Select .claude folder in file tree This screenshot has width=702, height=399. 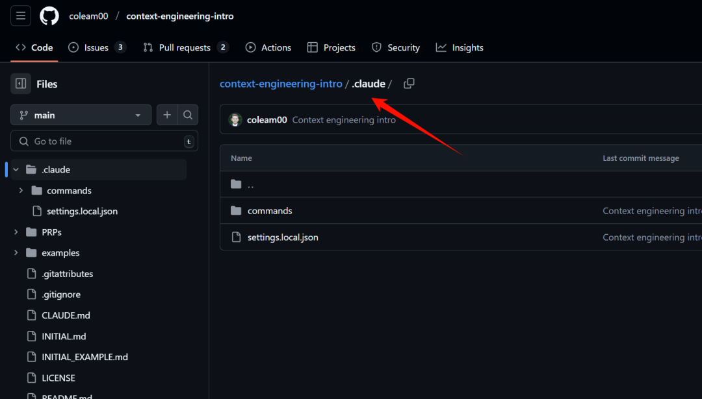56,169
